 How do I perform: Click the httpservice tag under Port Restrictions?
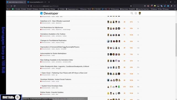(59, 29)
